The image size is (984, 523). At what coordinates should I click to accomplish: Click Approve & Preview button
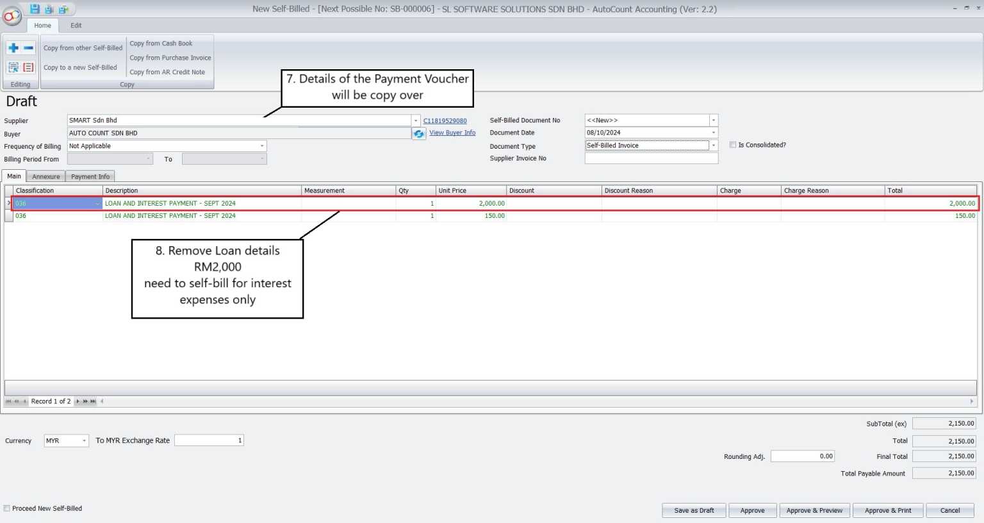coord(814,510)
